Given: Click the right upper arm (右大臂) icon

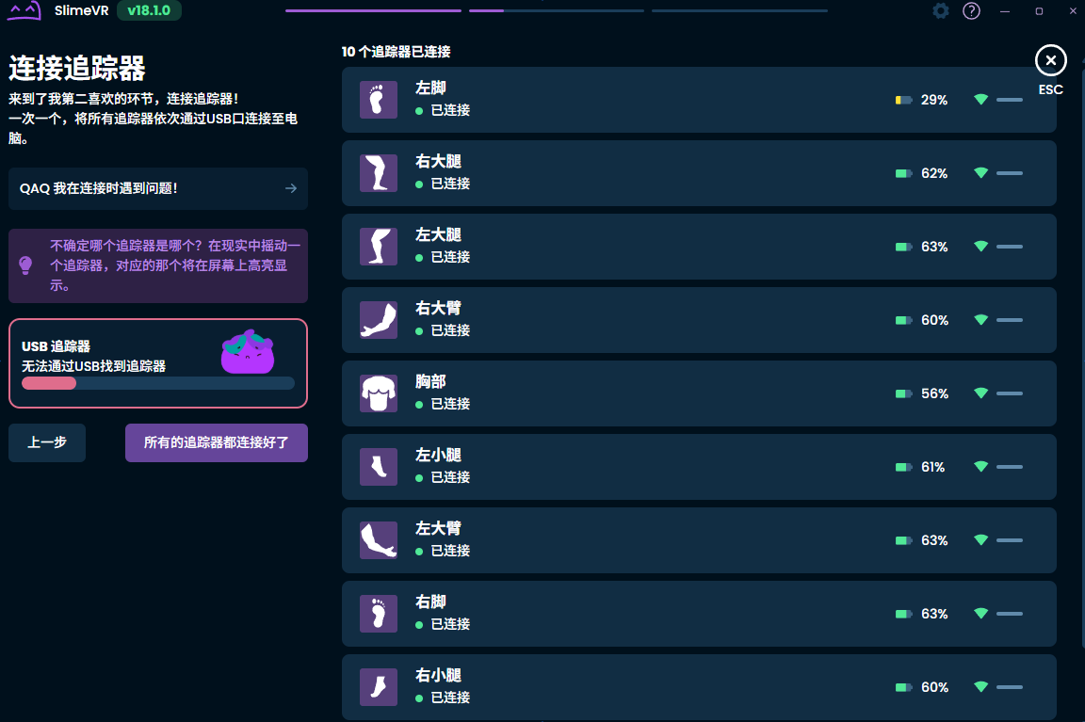Looking at the screenshot, I should 379,320.
